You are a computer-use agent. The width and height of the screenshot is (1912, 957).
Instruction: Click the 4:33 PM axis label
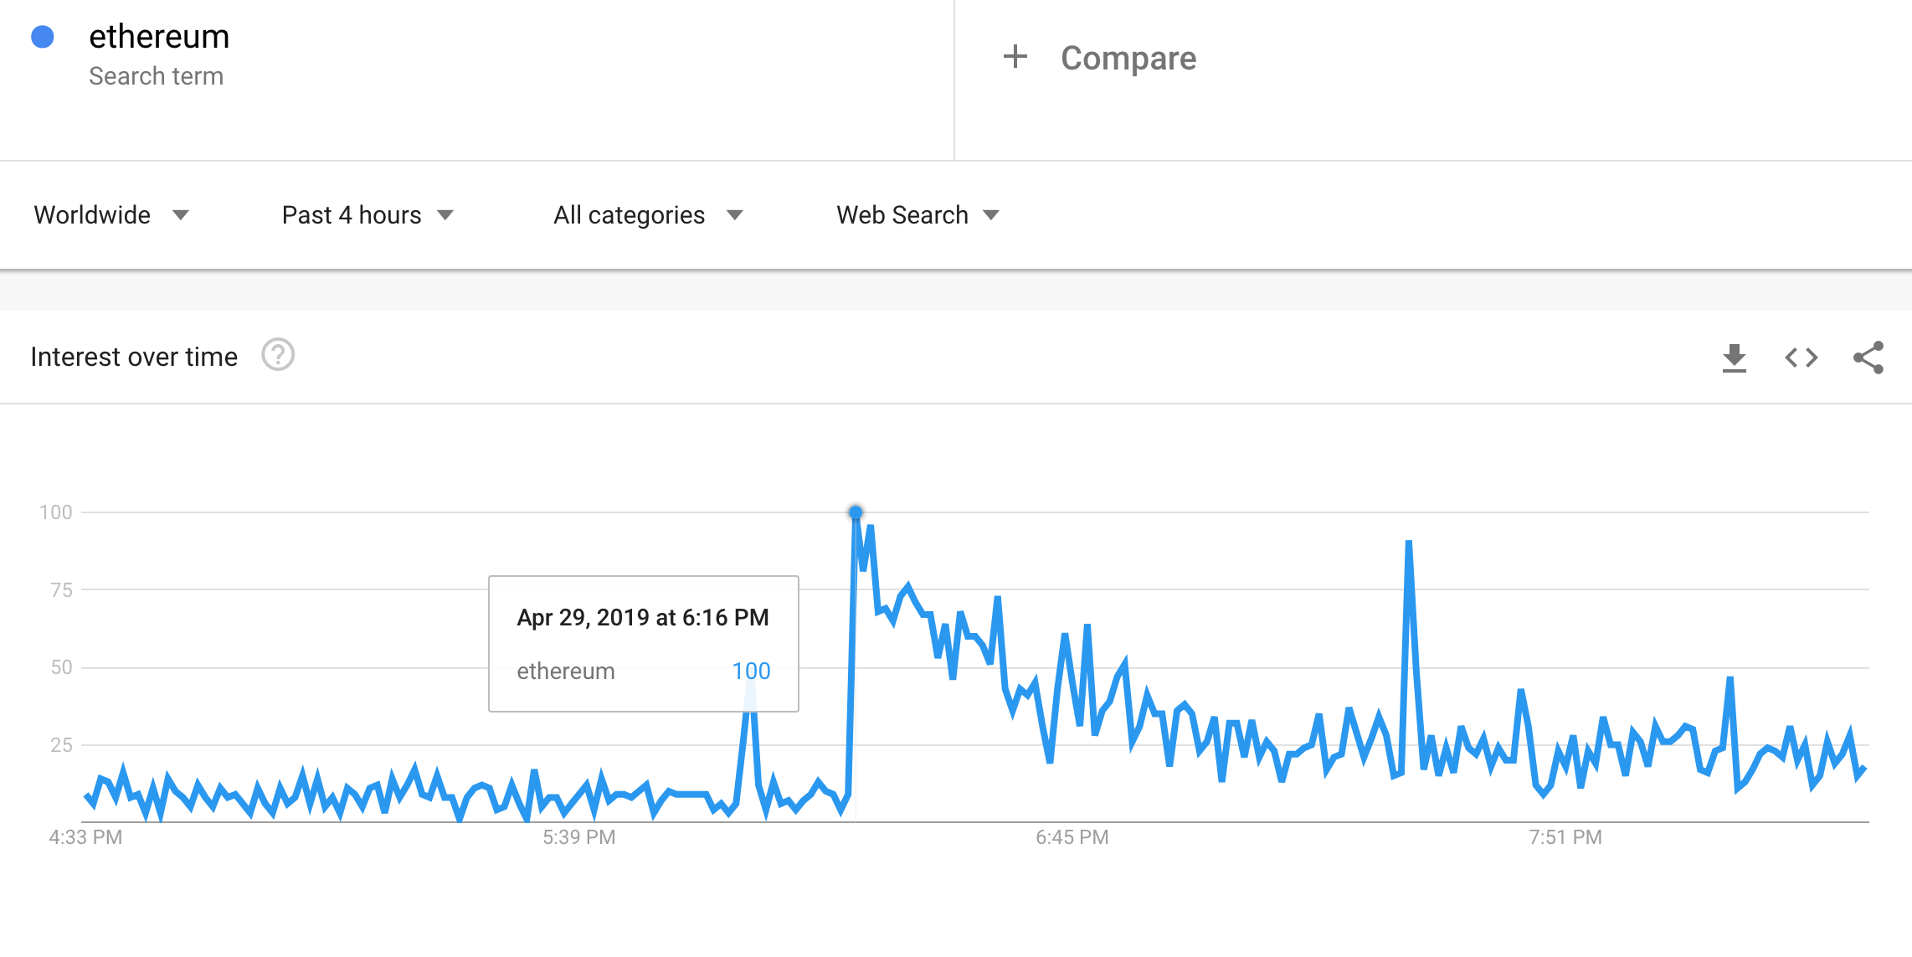85,837
